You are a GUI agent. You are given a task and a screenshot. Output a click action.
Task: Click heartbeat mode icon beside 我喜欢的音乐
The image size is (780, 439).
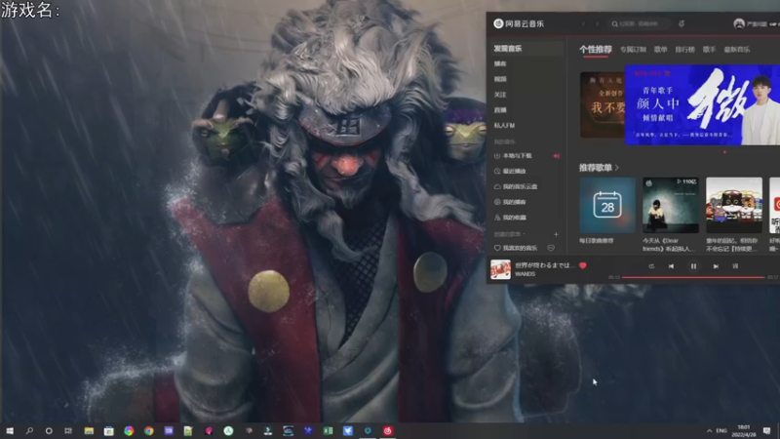[551, 248]
